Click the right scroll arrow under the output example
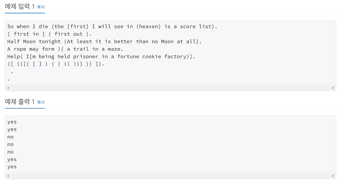This screenshot has width=341, height=184. [x=333, y=175]
